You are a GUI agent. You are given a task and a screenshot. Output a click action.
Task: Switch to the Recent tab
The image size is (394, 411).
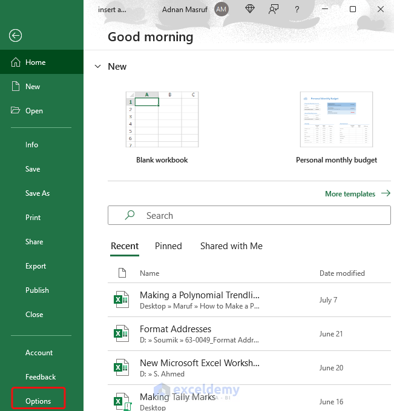coord(125,246)
